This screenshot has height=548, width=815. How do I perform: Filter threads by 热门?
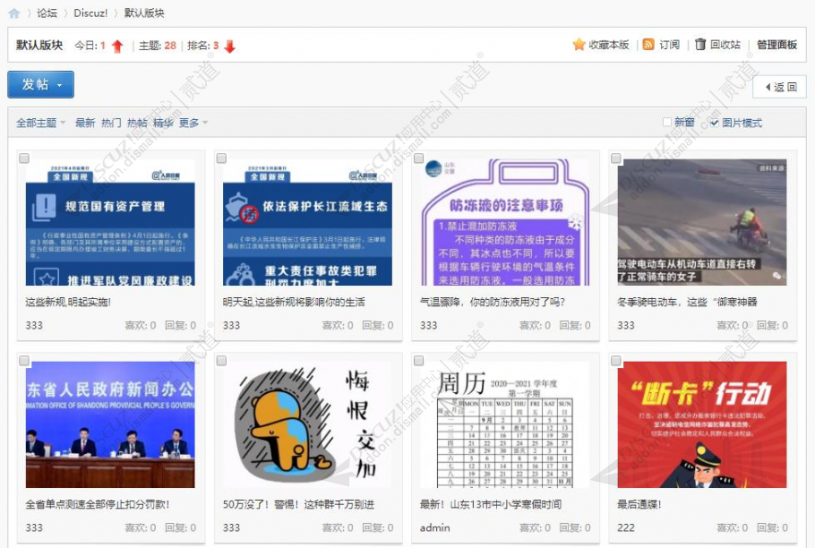click(111, 123)
